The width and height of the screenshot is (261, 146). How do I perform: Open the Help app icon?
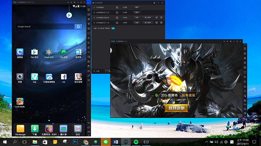pyautogui.click(x=34, y=77)
